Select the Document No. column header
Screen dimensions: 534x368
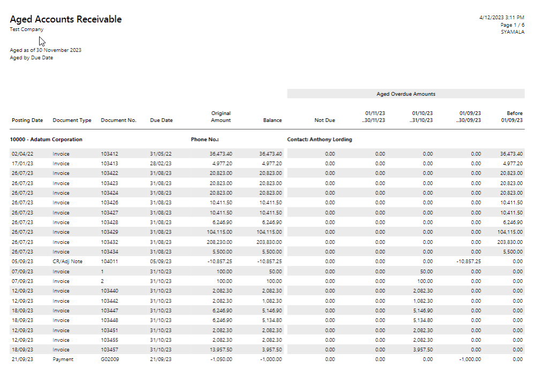click(x=118, y=120)
